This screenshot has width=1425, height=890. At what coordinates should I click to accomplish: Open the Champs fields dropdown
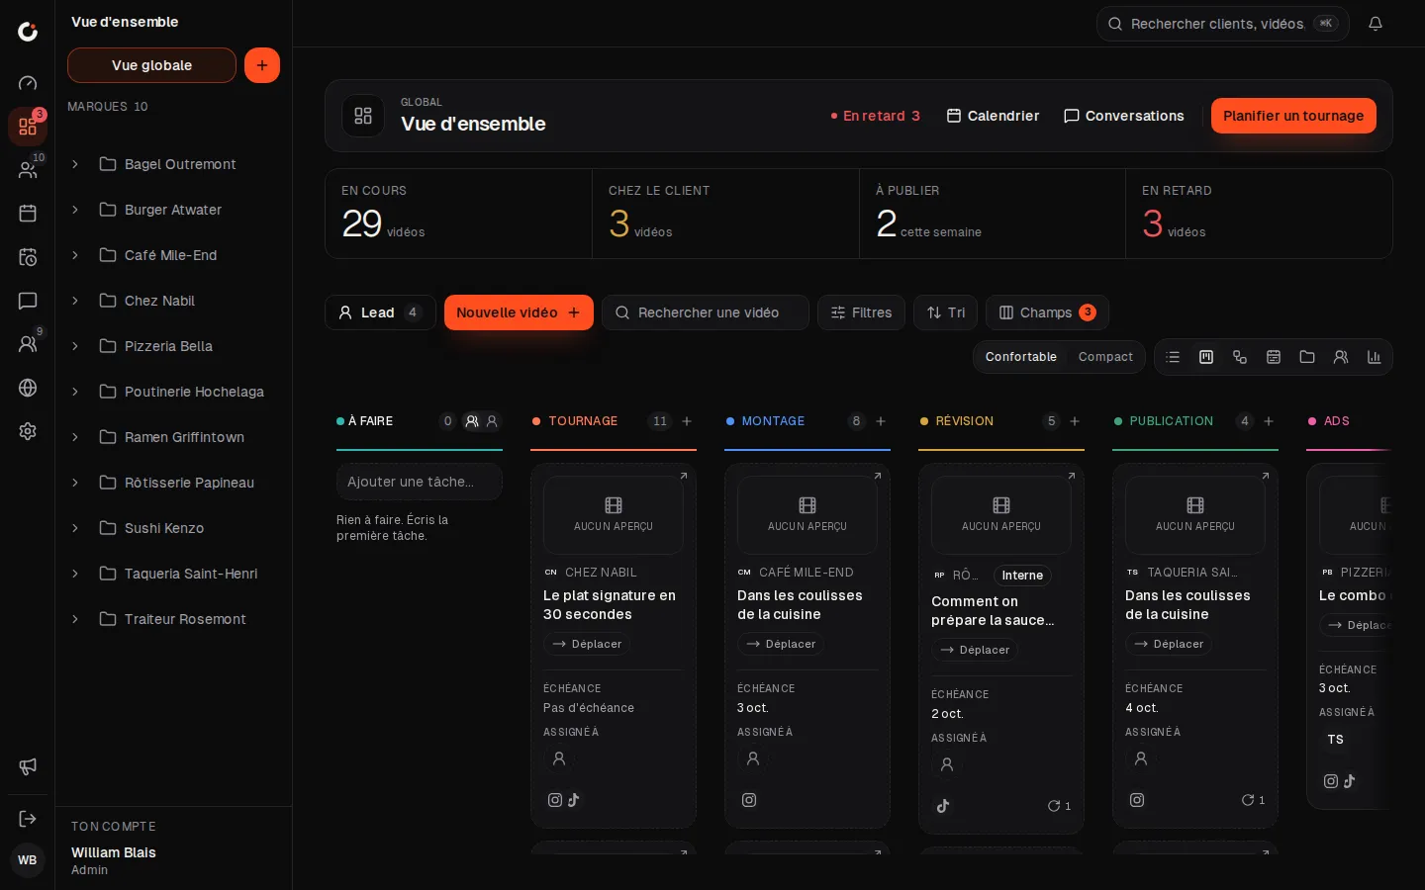(x=1047, y=312)
